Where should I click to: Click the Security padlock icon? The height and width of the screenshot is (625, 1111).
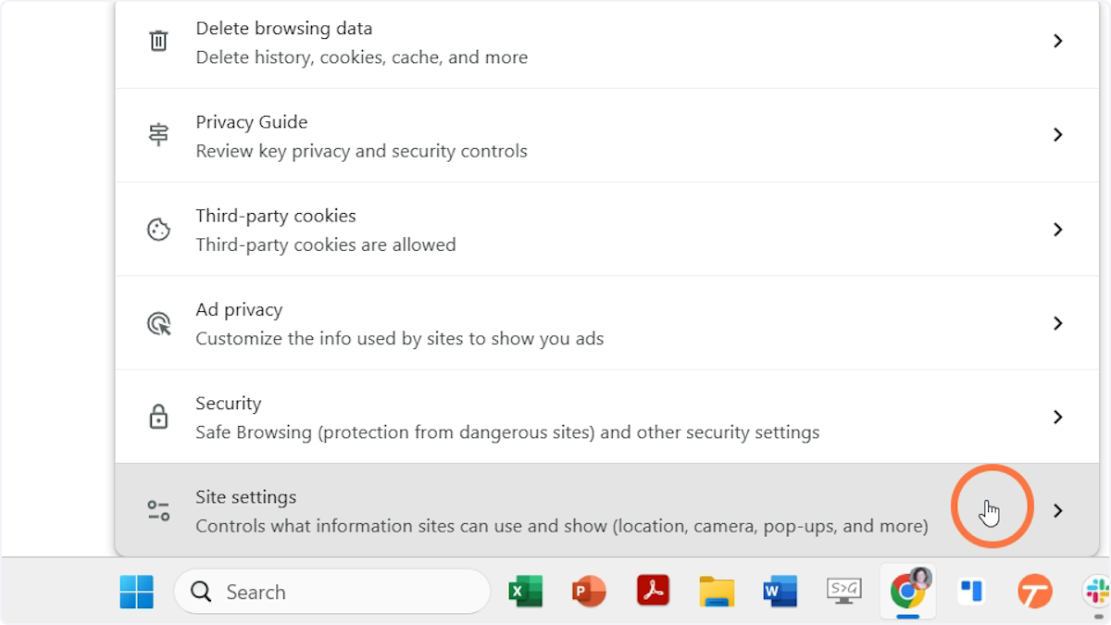pyautogui.click(x=159, y=418)
